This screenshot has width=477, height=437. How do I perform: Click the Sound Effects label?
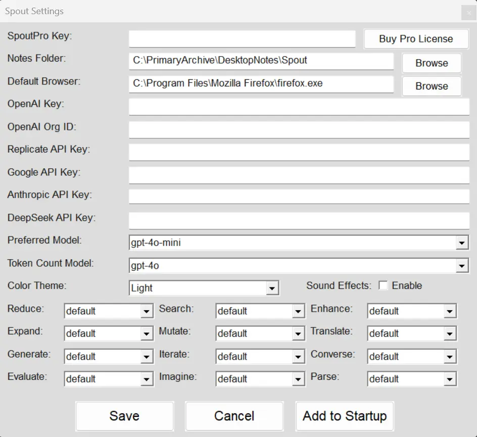(x=339, y=285)
